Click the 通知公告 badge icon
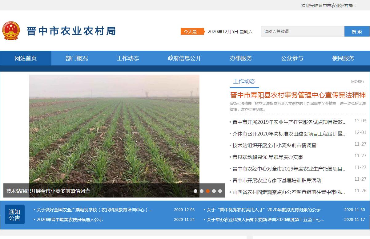 14,215
